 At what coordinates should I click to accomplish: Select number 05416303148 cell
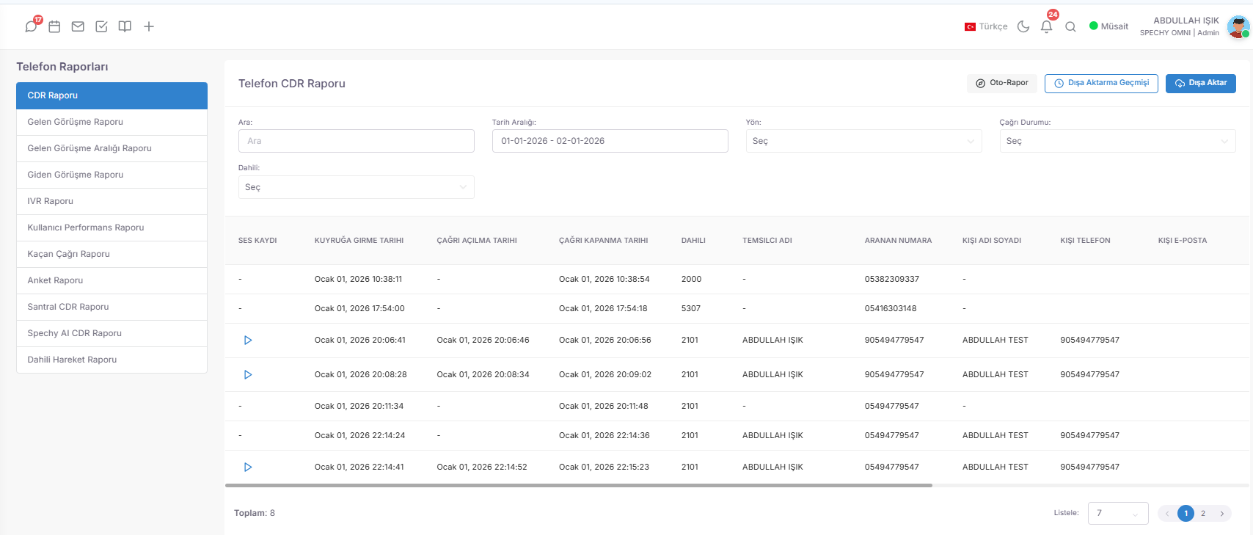tap(891, 308)
